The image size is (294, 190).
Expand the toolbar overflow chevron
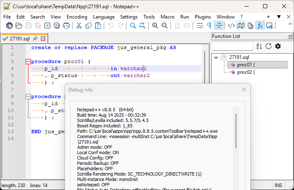[290, 24]
